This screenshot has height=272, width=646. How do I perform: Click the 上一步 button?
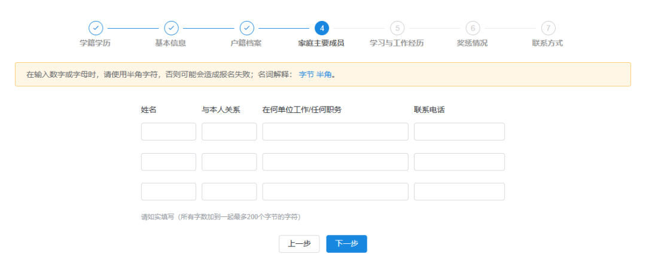(299, 244)
